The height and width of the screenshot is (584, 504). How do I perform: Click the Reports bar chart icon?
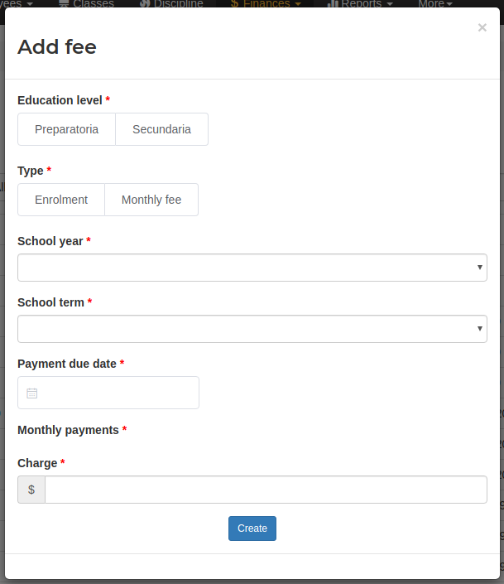click(333, 3)
